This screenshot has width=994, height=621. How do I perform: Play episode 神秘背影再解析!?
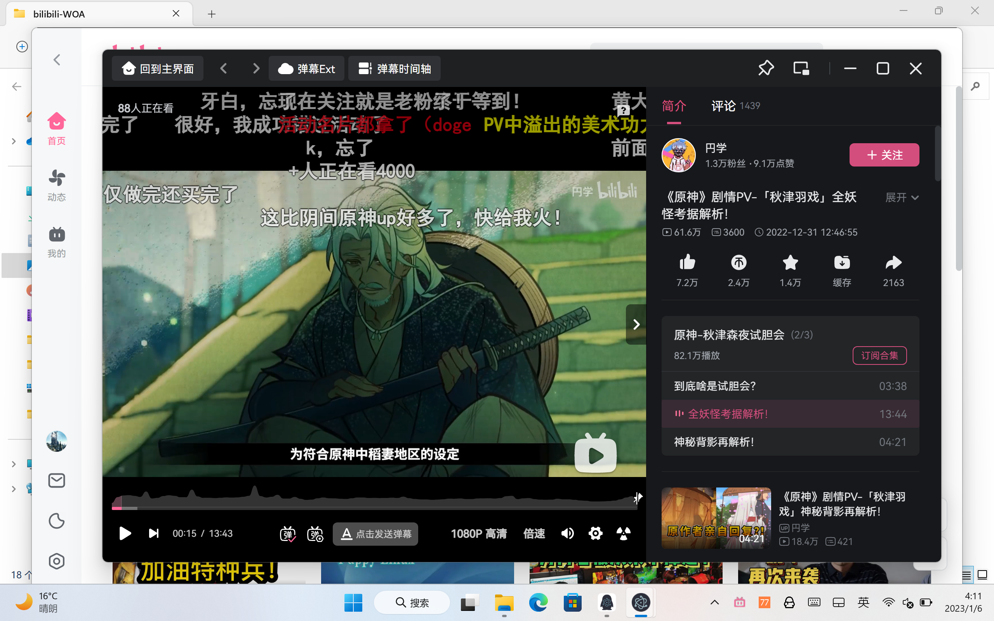(x=790, y=442)
